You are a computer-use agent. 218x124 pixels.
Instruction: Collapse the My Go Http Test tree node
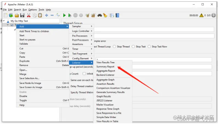(x=4, y=21)
